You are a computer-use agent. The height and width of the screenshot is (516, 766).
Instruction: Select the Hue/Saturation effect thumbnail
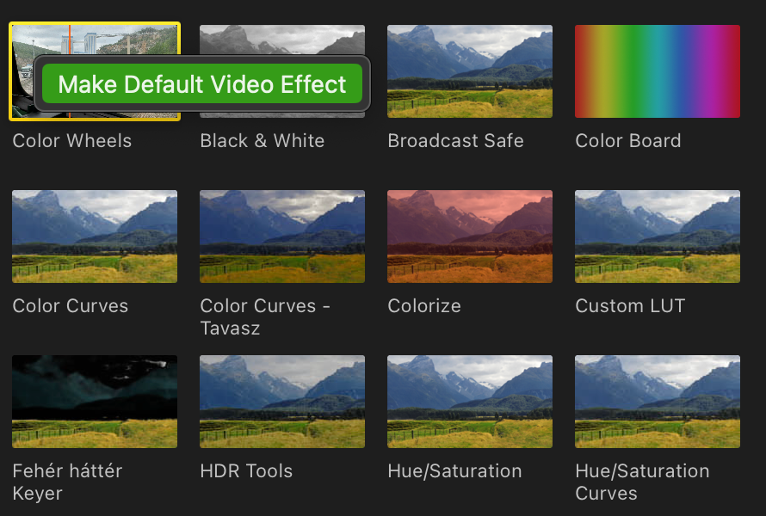click(469, 402)
